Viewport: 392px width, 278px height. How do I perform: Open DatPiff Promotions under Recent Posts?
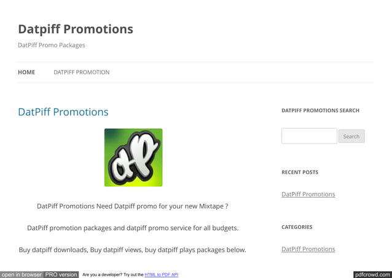308,194
